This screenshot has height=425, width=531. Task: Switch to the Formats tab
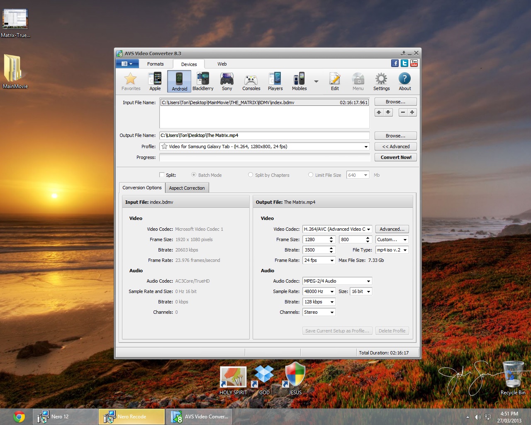(x=155, y=64)
